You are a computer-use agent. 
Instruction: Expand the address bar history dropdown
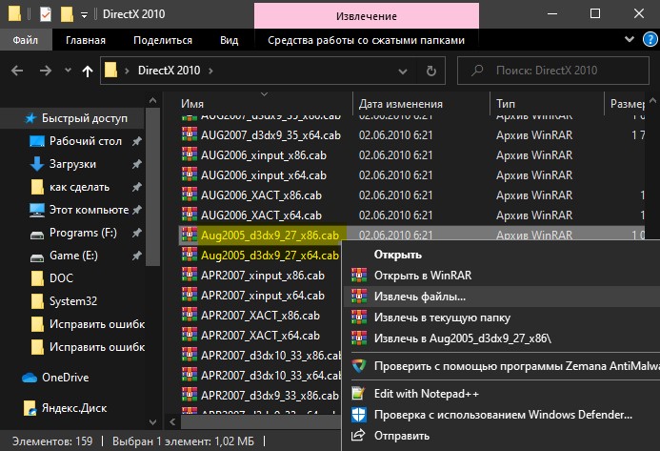pos(403,72)
